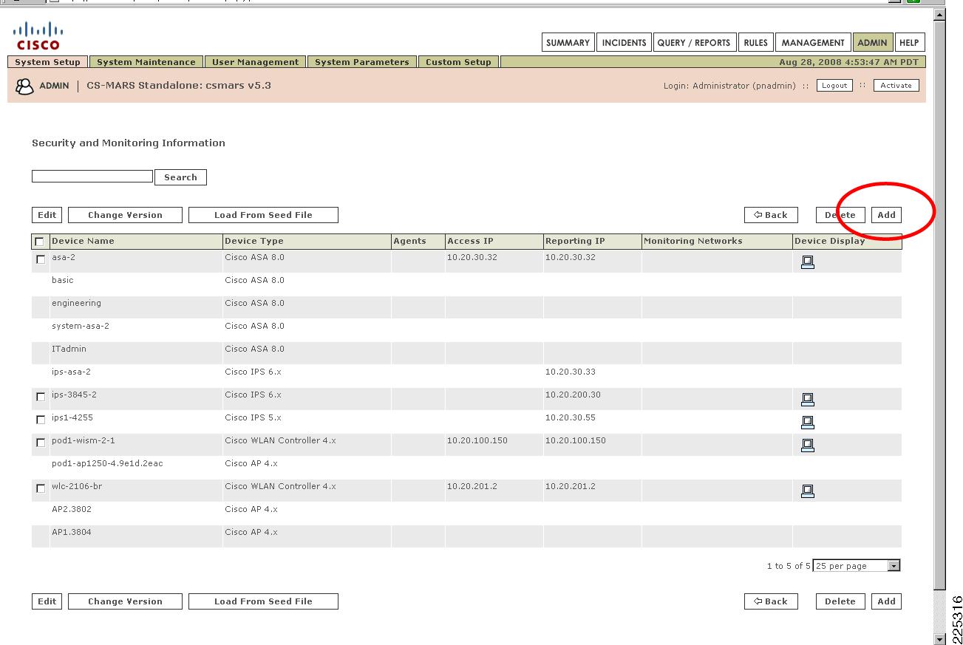963x645 pixels.
Task: Select the ITadmin device name
Action: [69, 349]
